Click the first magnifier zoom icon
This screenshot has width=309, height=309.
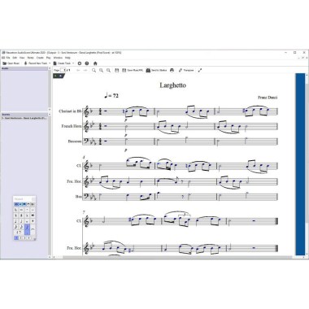tap(94, 70)
